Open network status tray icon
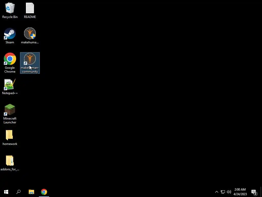The height and width of the screenshot is (197, 262). 223,192
